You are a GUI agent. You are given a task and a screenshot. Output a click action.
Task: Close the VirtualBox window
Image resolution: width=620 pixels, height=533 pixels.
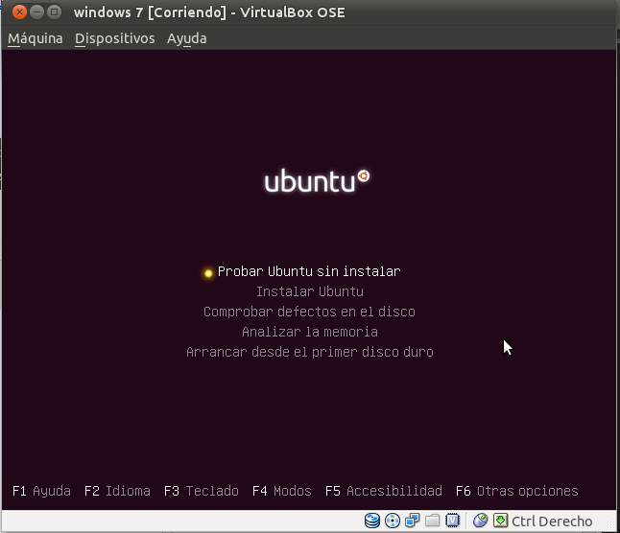pos(19,12)
